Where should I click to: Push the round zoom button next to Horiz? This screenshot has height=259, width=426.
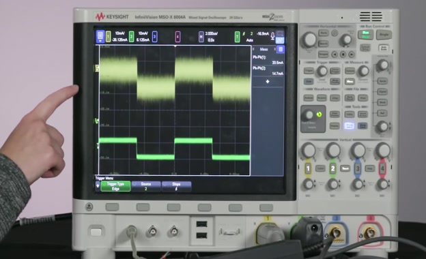335,33
